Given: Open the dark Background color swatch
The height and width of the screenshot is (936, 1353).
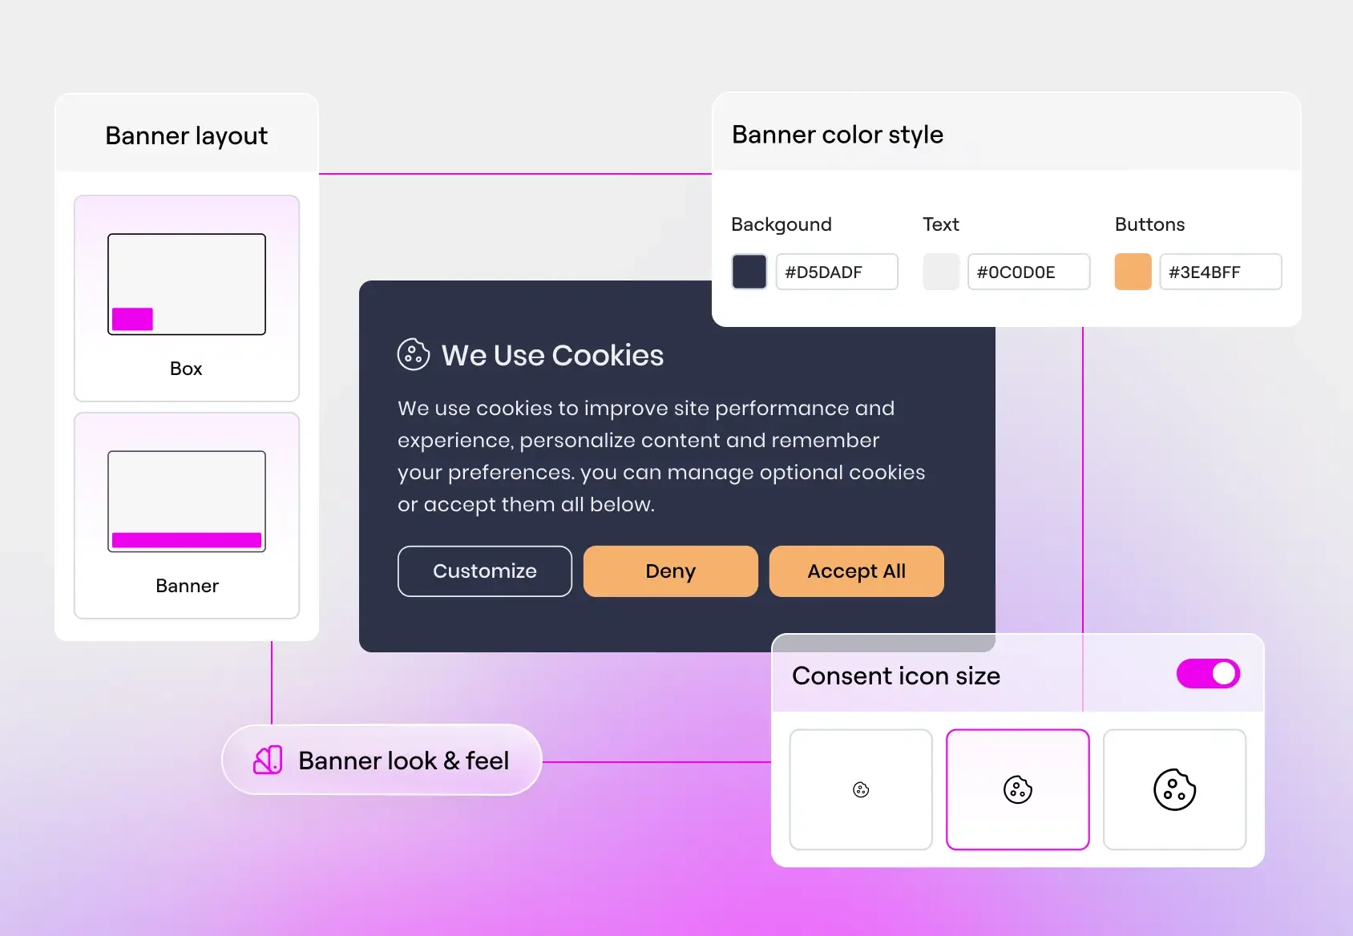Looking at the screenshot, I should click(749, 272).
